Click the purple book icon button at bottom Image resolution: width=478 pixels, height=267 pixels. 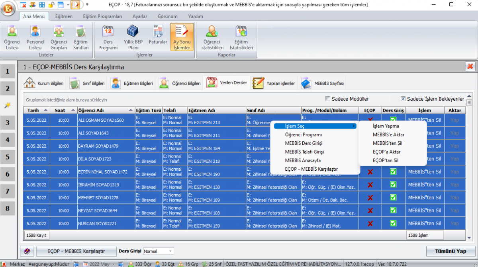tap(27, 251)
